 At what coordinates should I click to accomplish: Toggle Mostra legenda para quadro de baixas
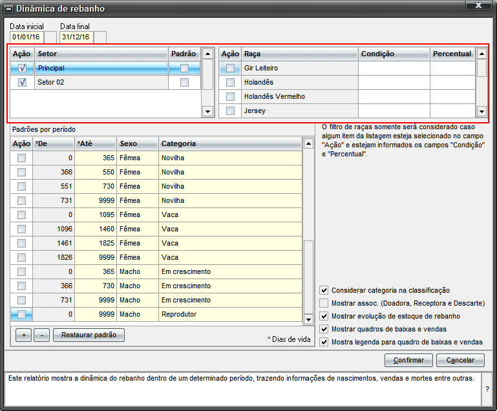coord(324,342)
